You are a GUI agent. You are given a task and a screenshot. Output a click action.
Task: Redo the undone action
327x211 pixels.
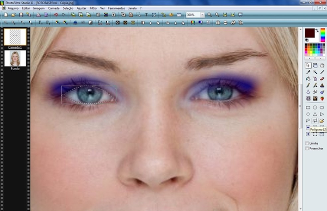tap(63, 15)
